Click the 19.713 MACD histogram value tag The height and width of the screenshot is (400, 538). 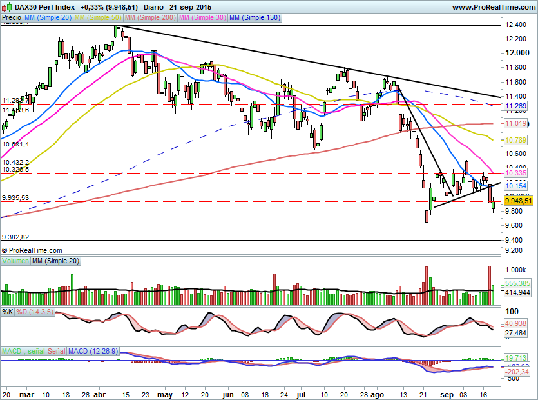coord(516,359)
